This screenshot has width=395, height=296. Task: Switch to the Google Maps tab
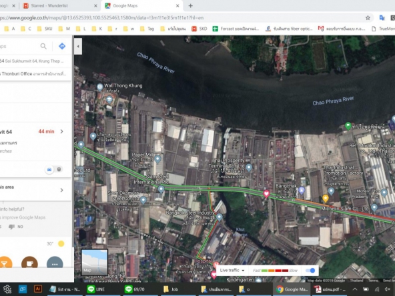141,5
